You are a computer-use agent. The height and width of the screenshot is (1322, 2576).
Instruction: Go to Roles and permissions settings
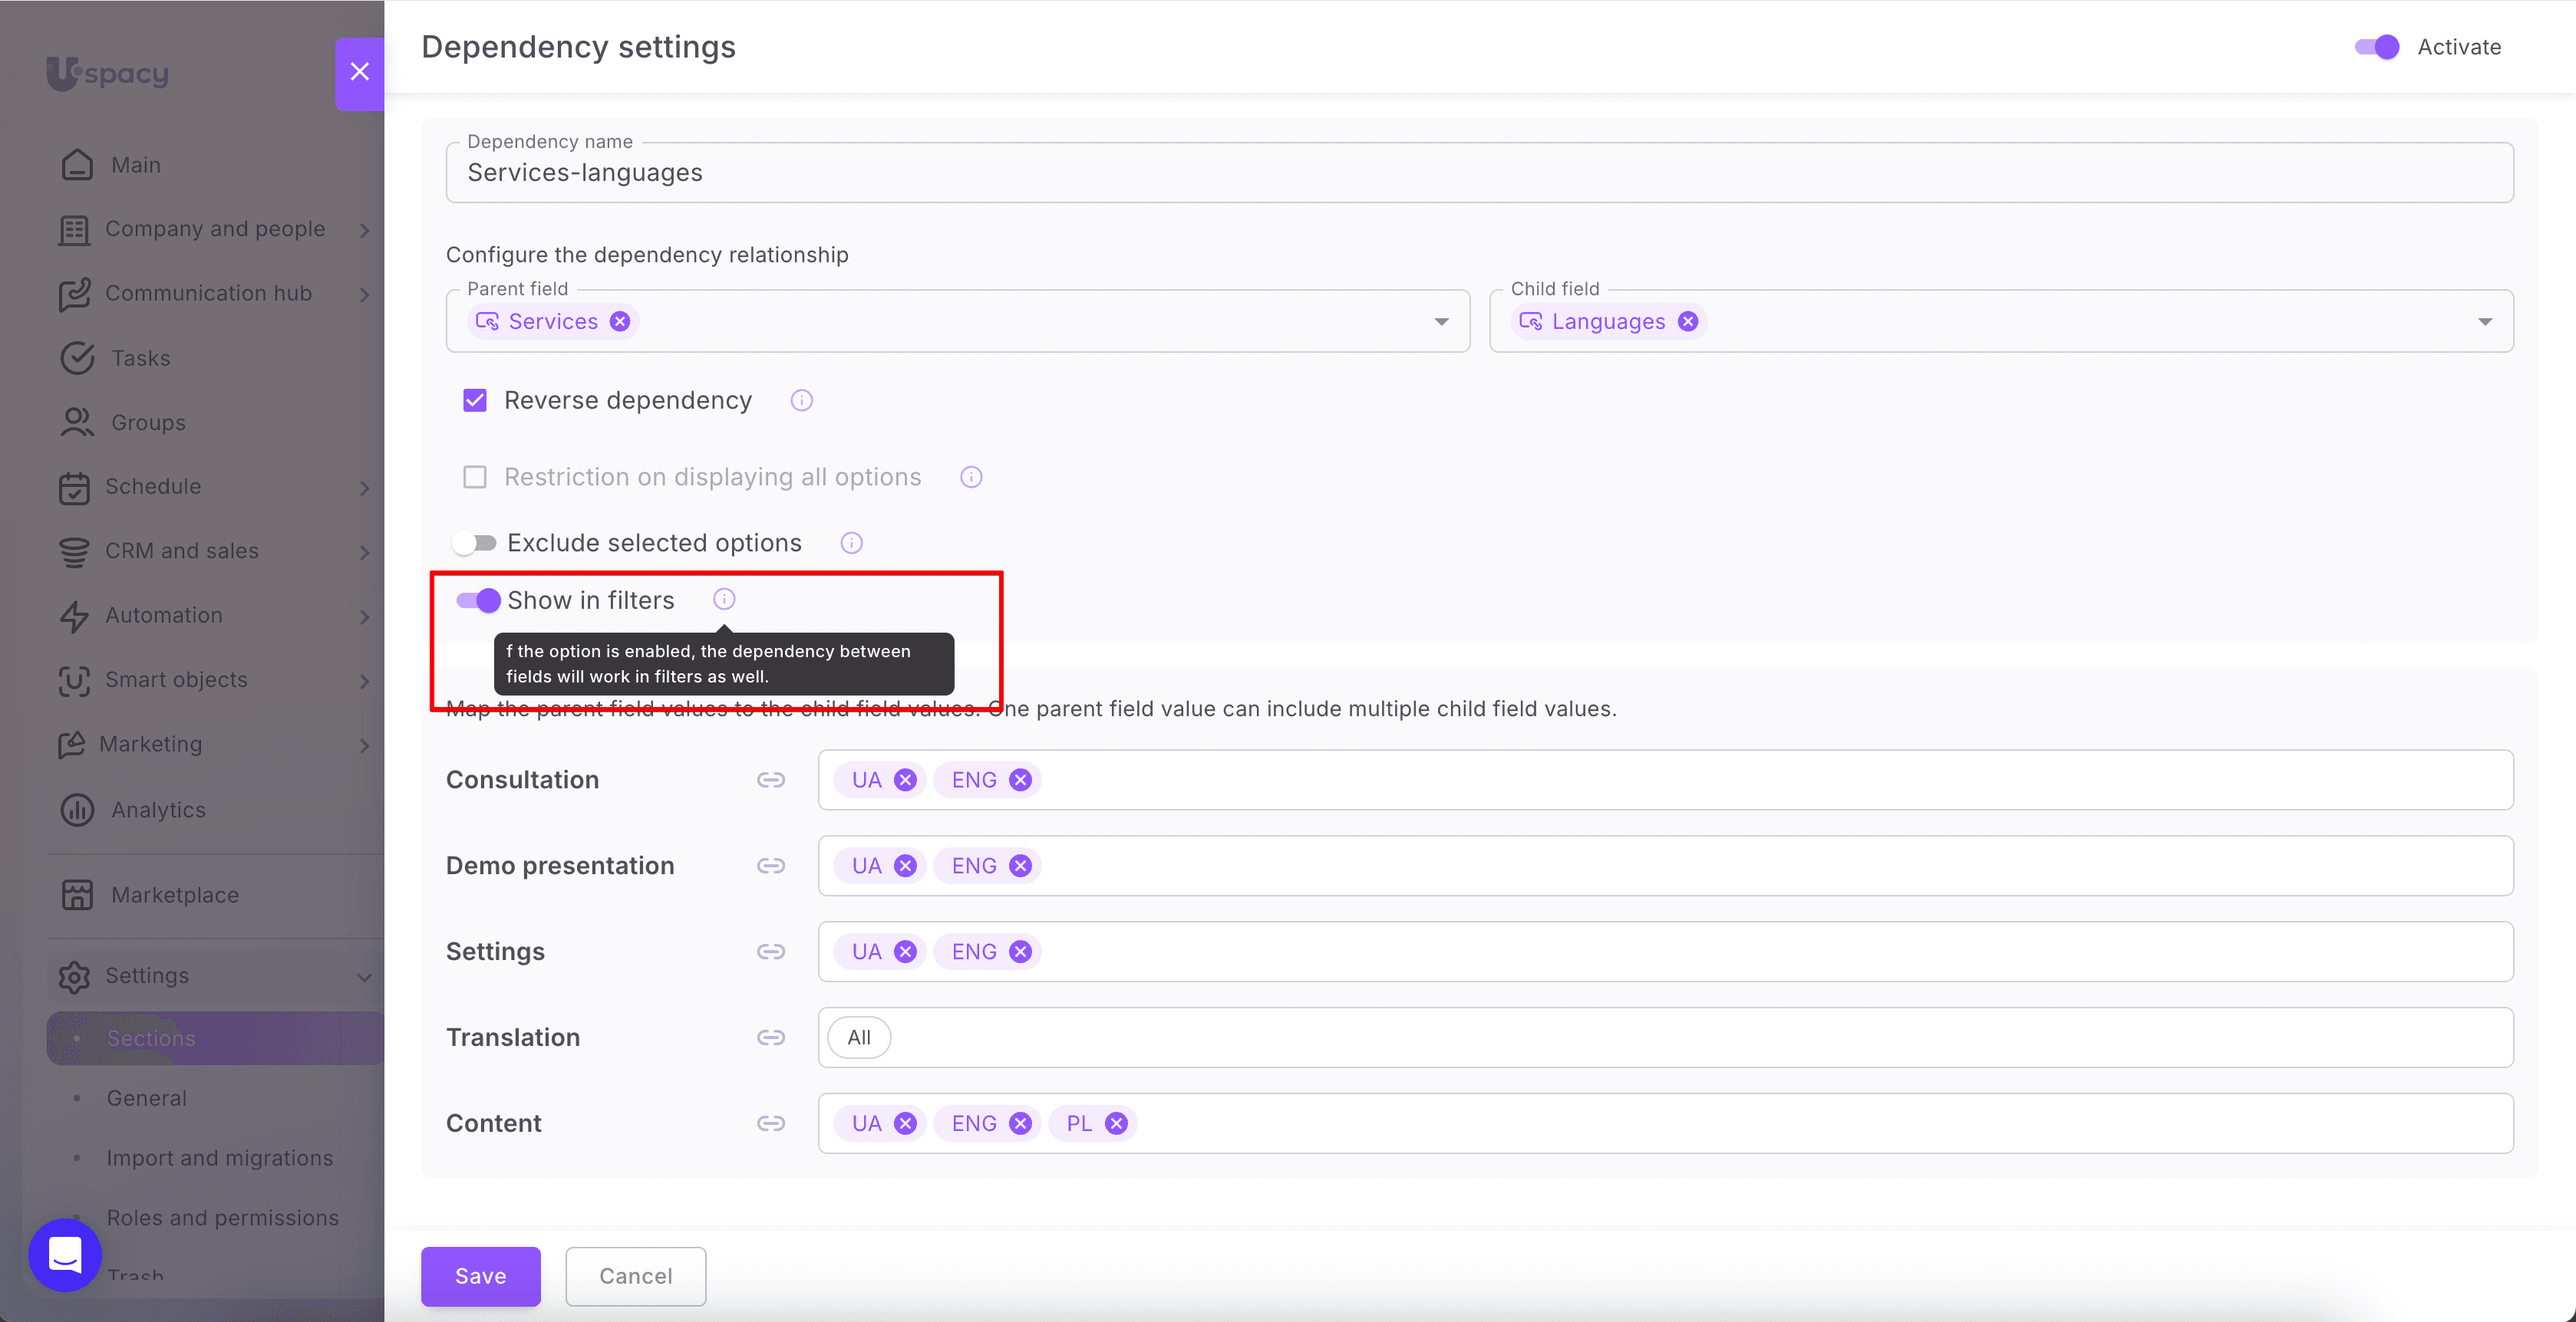[x=222, y=1217]
